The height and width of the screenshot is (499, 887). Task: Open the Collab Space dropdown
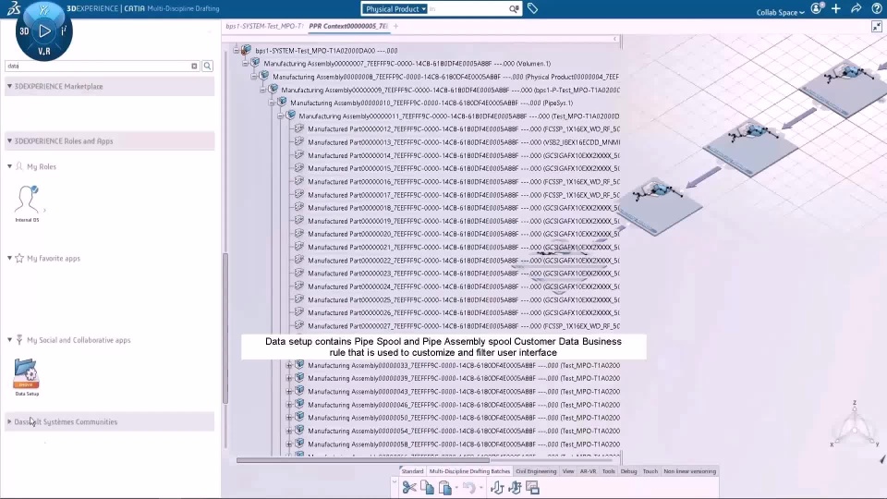[x=780, y=12]
